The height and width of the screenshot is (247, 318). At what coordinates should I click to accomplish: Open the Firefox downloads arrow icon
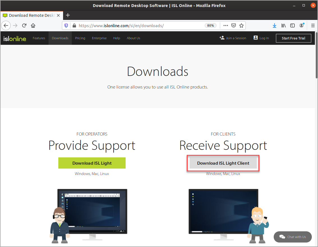[274, 25]
